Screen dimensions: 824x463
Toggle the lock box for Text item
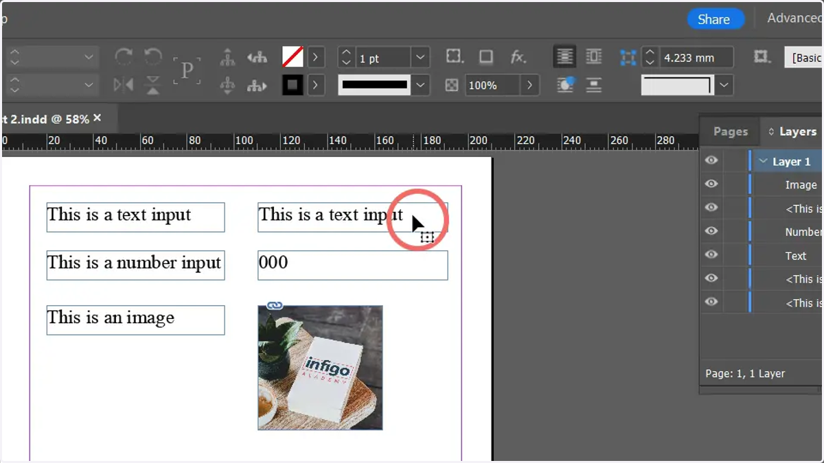click(735, 255)
